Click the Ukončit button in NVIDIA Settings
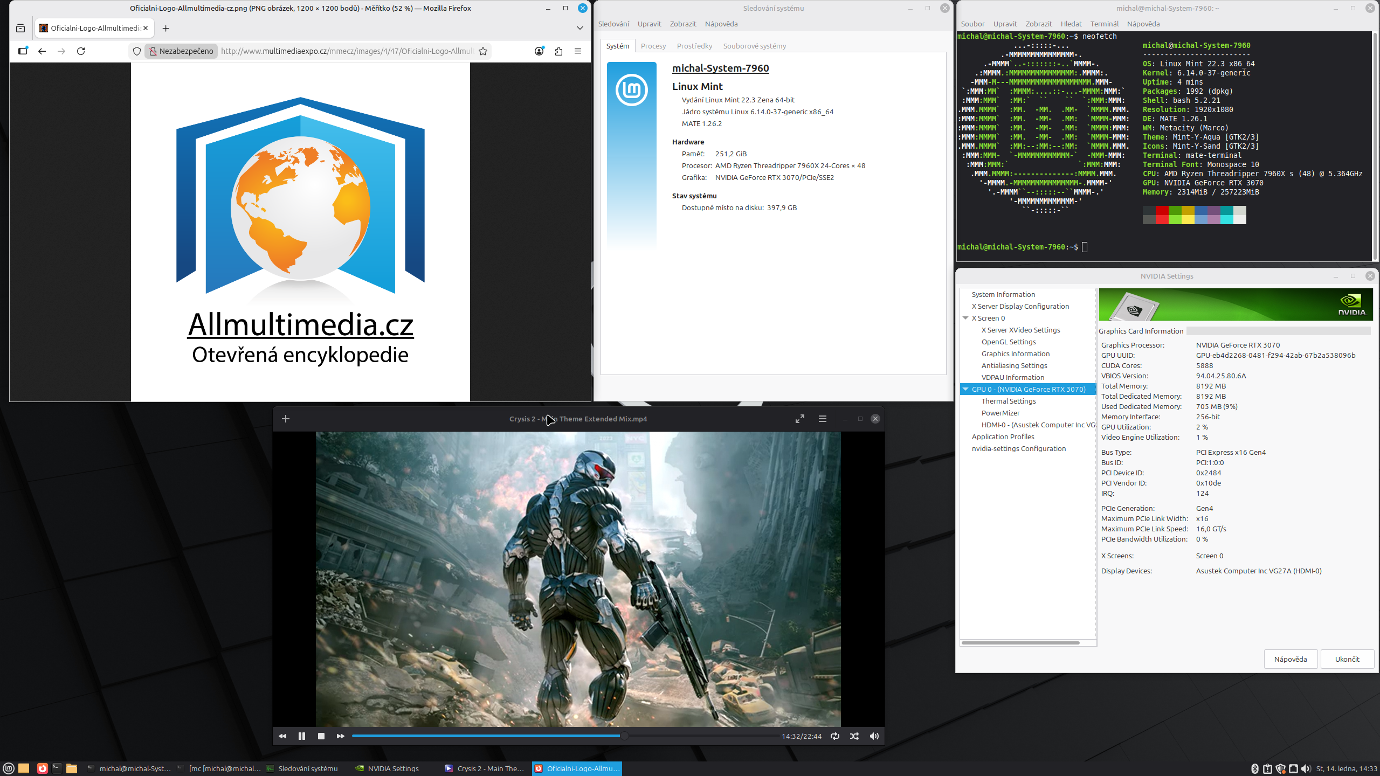This screenshot has height=776, width=1380. pyautogui.click(x=1347, y=659)
